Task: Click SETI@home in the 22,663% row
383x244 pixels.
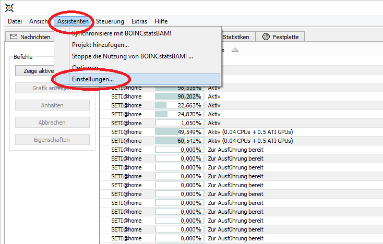Action: 126,105
